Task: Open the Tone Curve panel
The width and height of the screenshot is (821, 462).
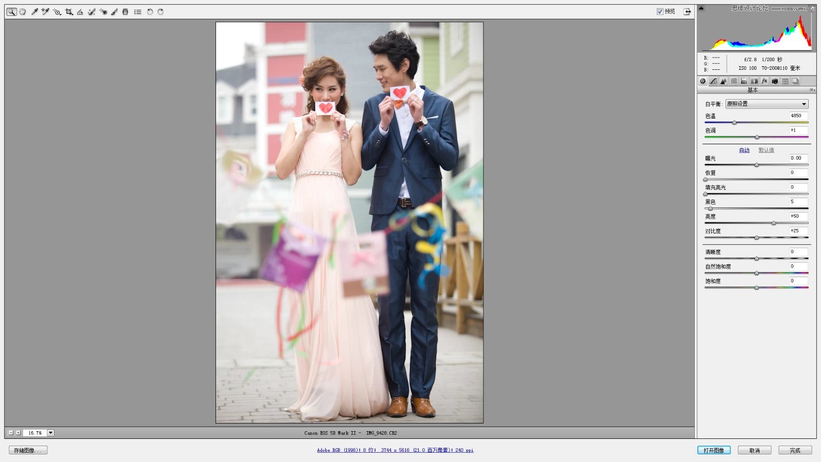Action: click(x=714, y=81)
